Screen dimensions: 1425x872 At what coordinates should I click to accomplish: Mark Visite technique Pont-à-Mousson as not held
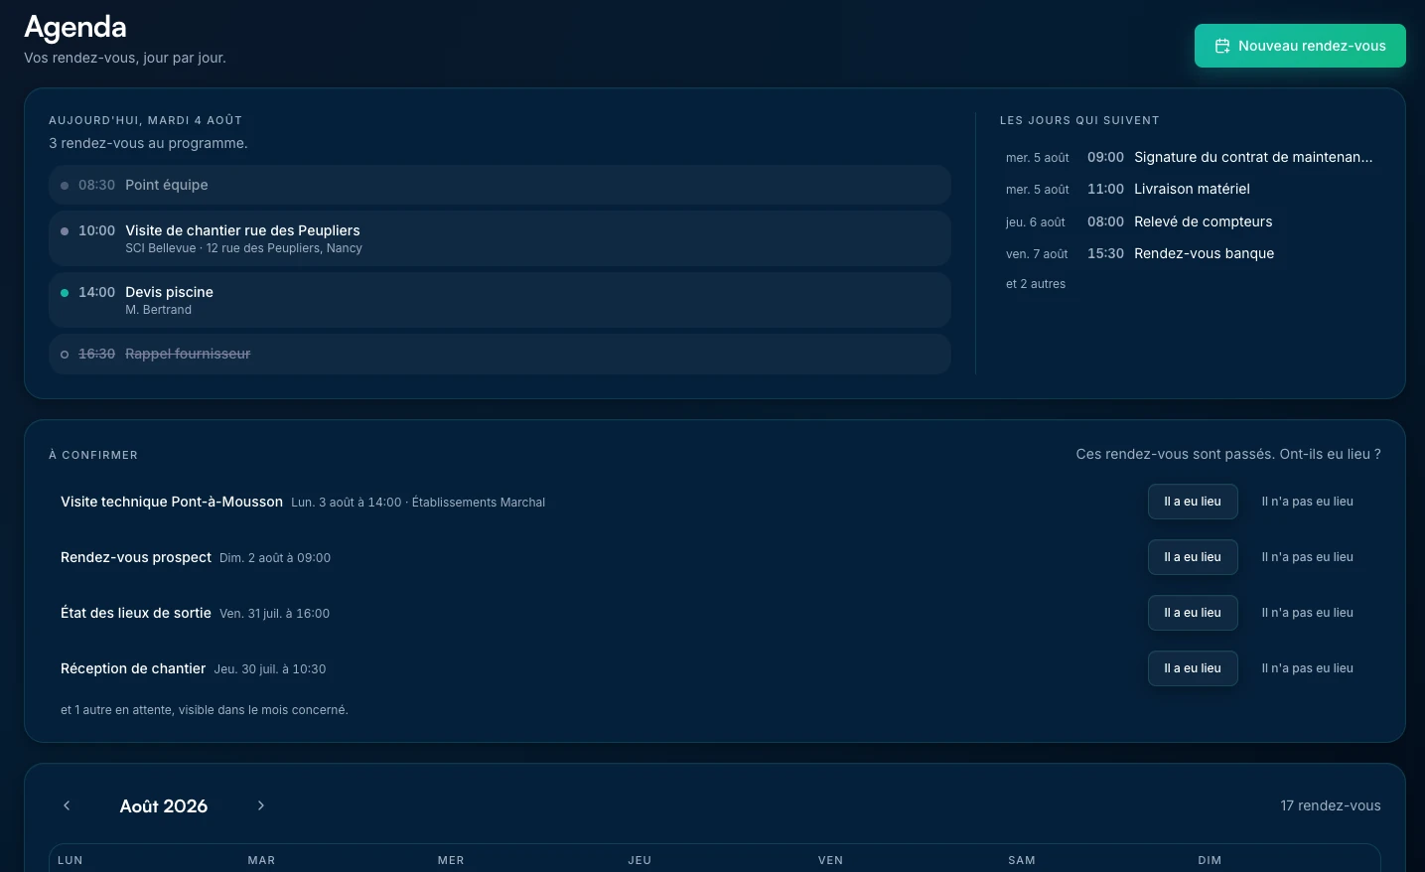point(1307,502)
